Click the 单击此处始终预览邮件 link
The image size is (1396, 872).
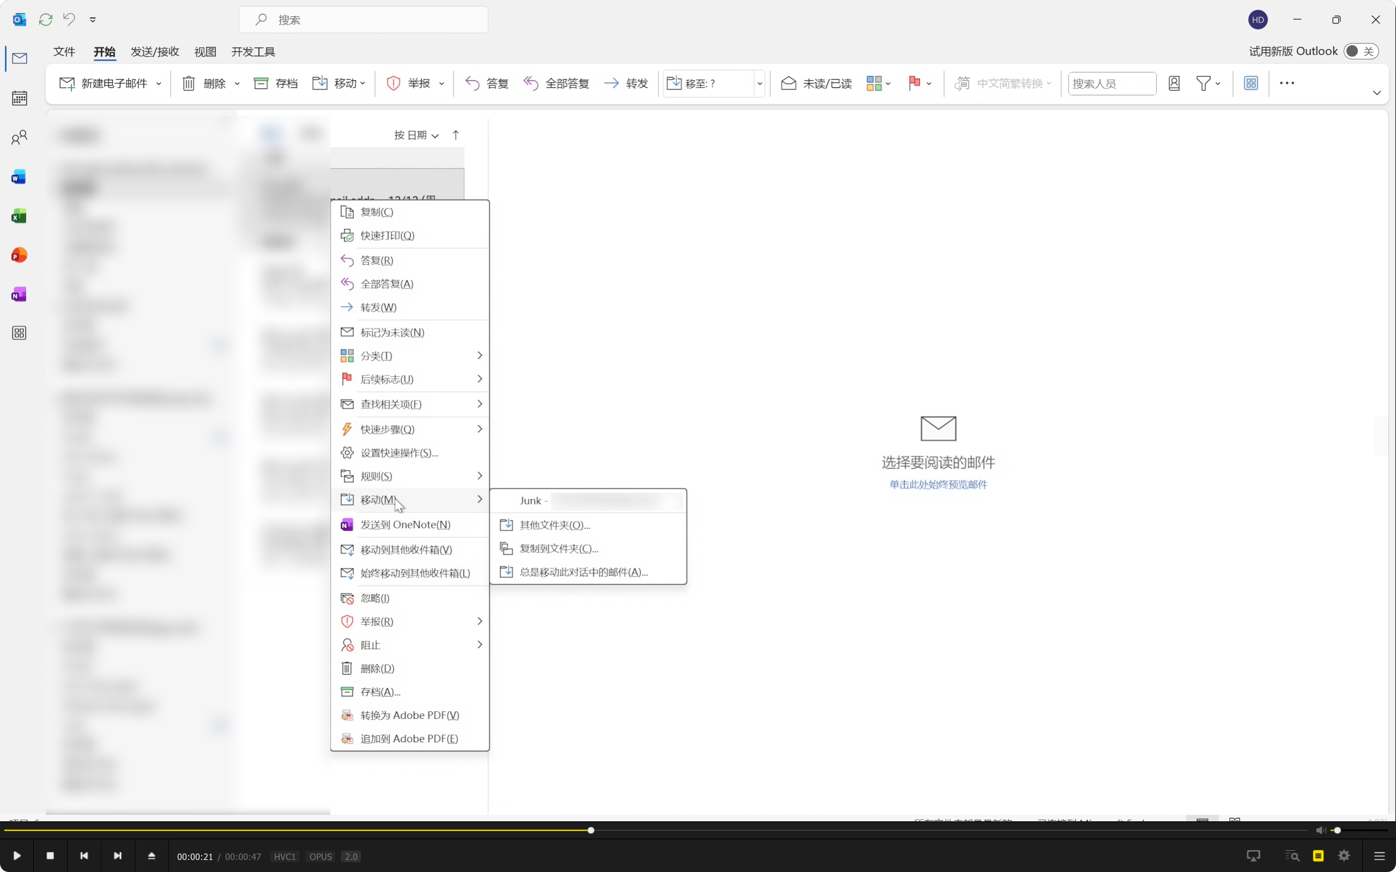938,485
